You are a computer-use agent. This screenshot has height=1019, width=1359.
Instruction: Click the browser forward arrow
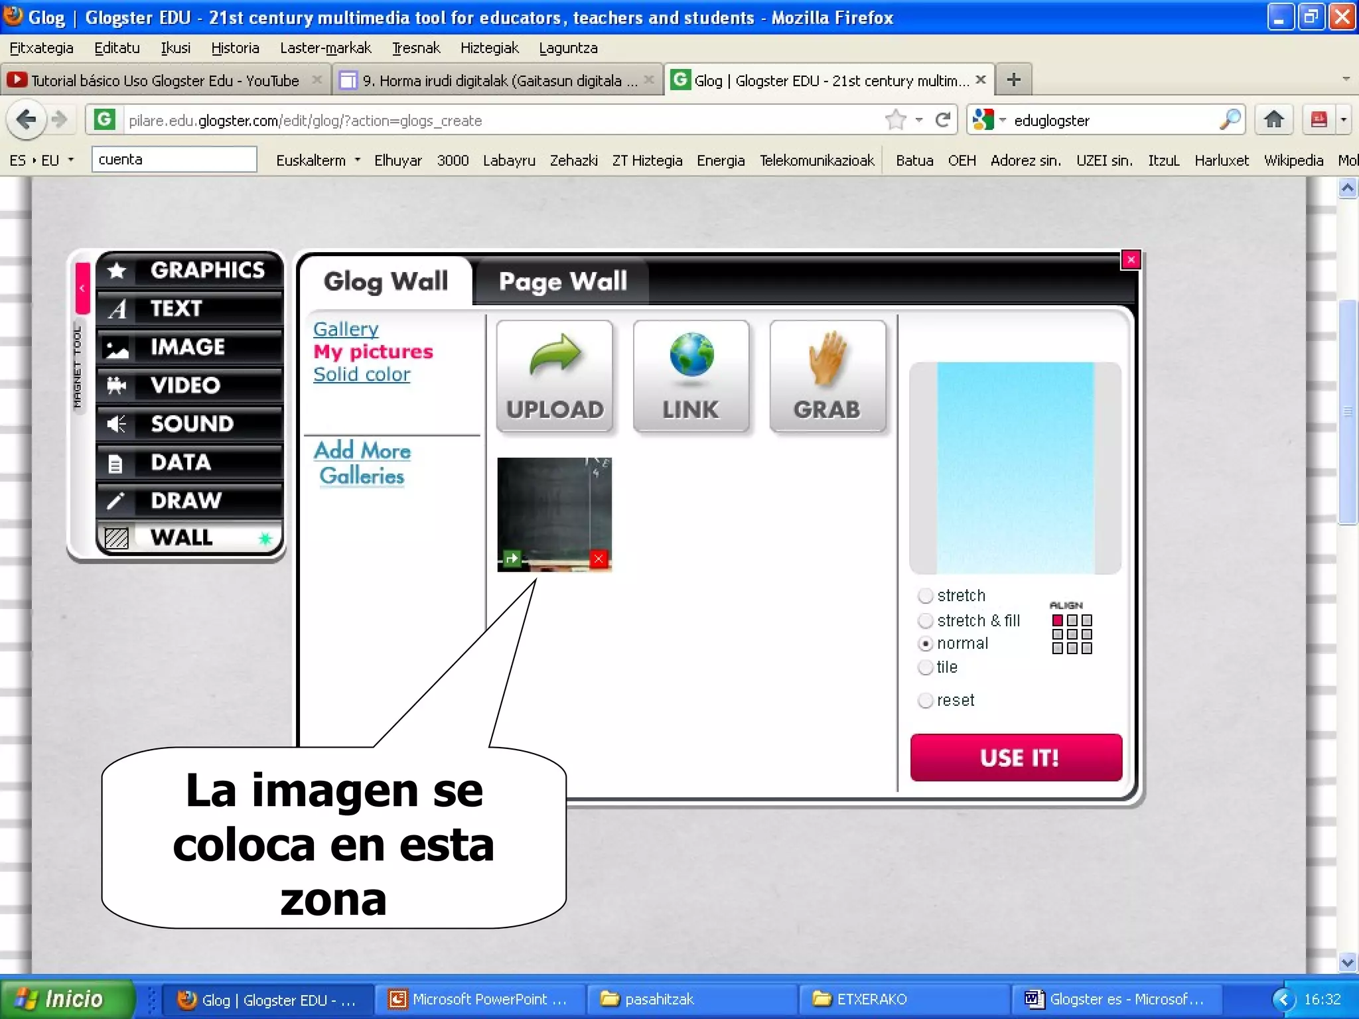coord(60,120)
